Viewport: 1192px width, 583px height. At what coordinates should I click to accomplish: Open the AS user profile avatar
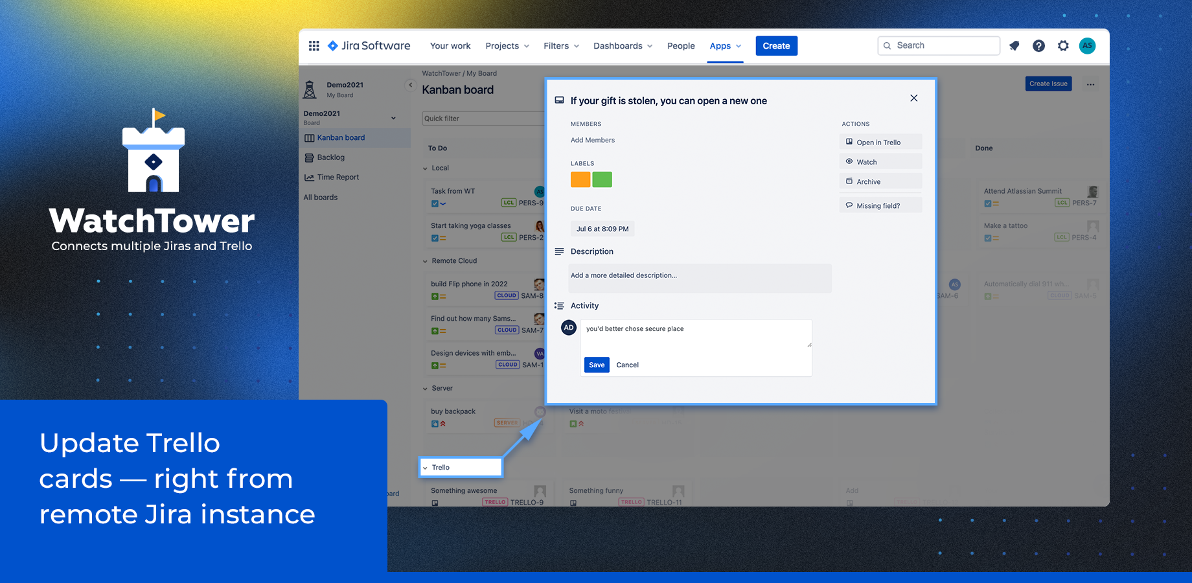pos(1087,46)
